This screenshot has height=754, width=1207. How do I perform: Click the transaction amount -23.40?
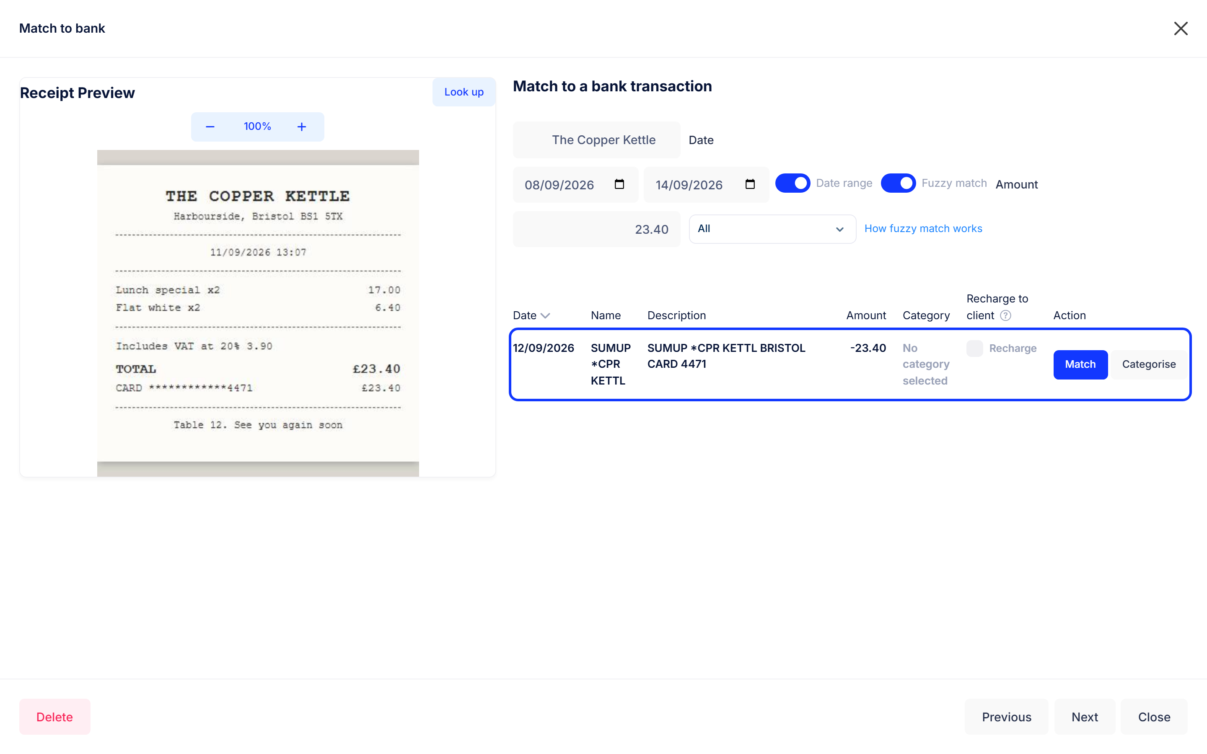click(868, 348)
